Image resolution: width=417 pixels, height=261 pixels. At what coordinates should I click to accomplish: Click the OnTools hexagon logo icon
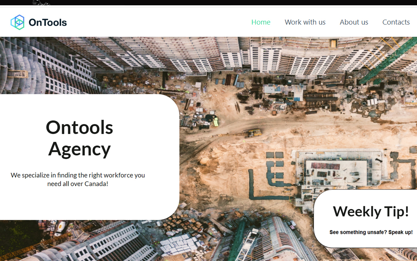(17, 22)
